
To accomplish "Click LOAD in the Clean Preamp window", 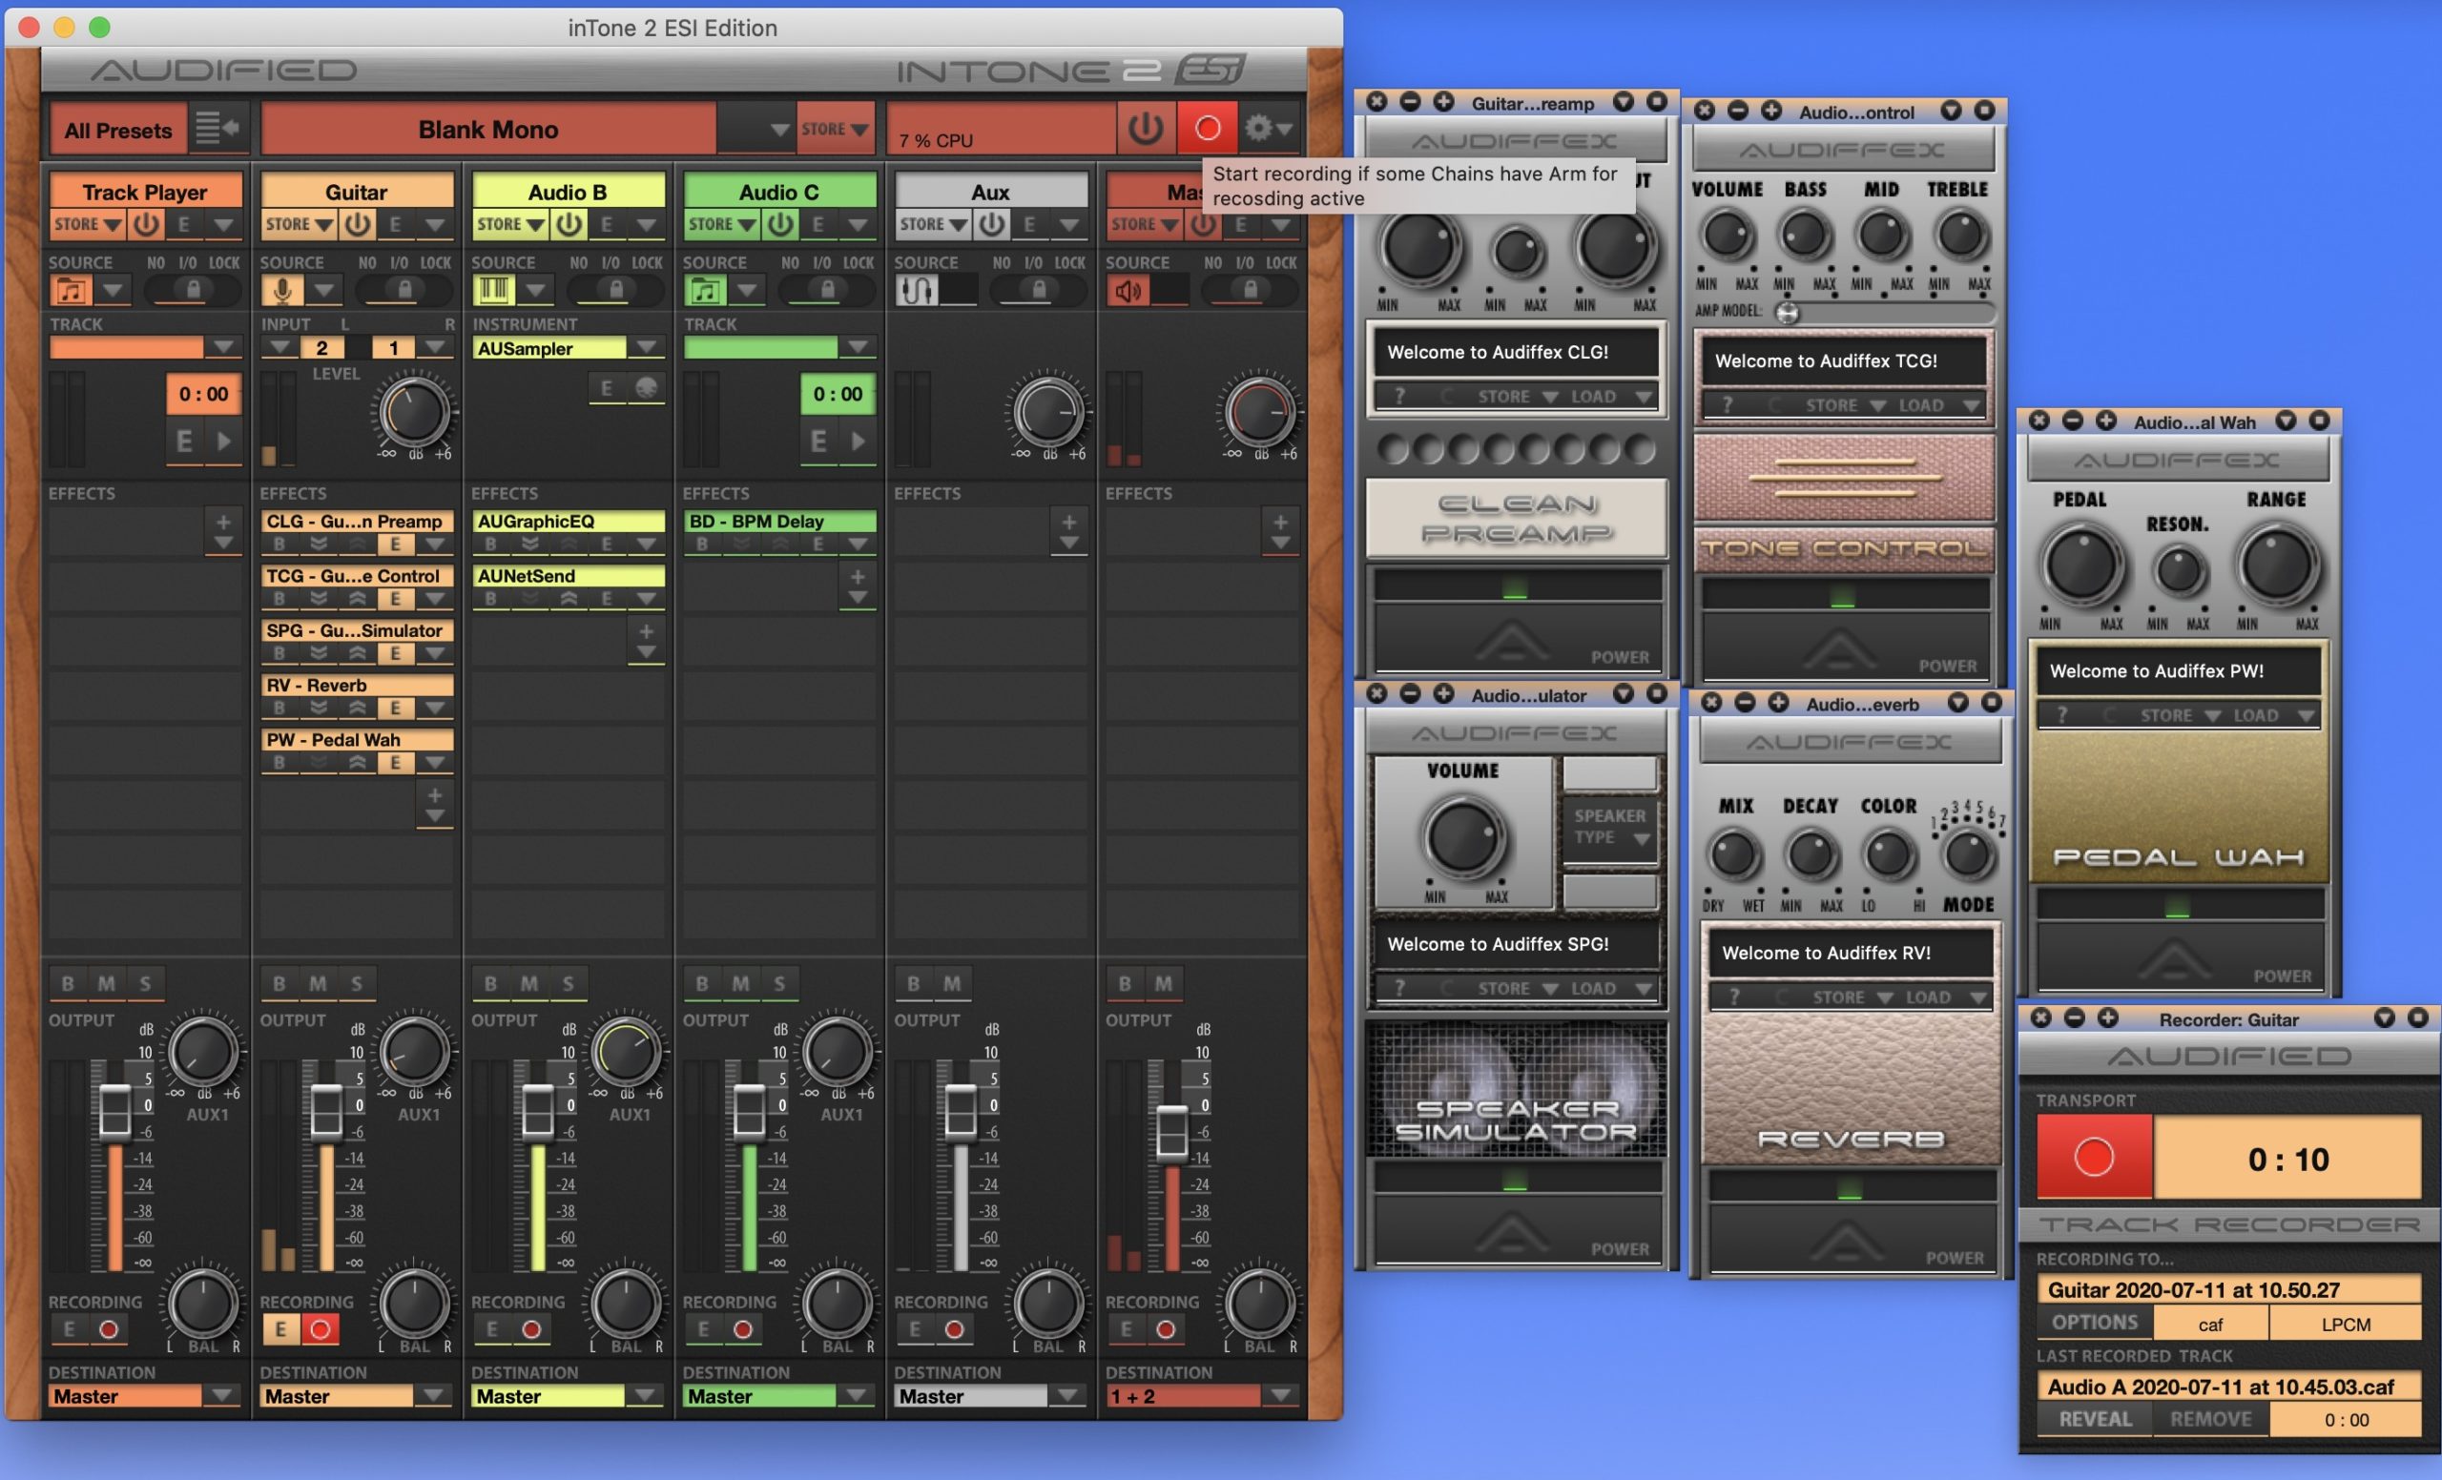I will coord(1610,397).
